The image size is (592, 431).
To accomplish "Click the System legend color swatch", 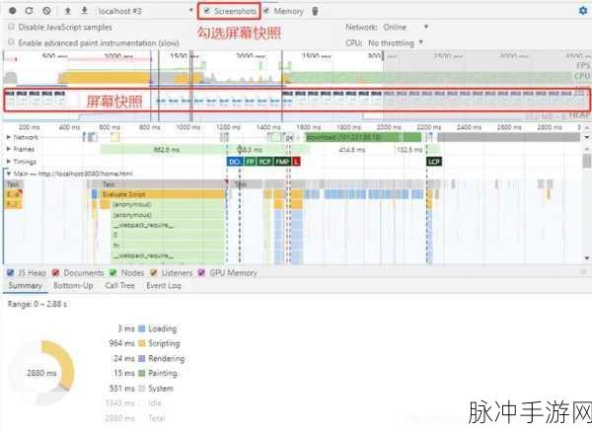I will pos(142,389).
